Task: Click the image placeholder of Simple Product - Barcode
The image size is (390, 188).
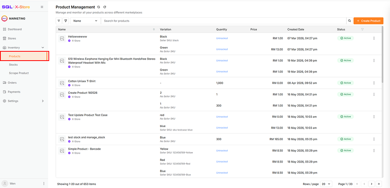Action: pyautogui.click(x=62, y=151)
